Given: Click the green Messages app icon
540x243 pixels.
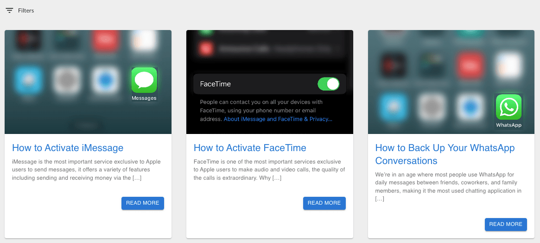Looking at the screenshot, I should click(144, 80).
